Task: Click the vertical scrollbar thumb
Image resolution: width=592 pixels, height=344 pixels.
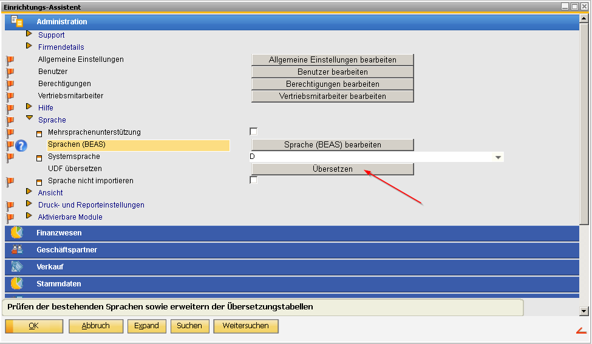Action: 584,124
